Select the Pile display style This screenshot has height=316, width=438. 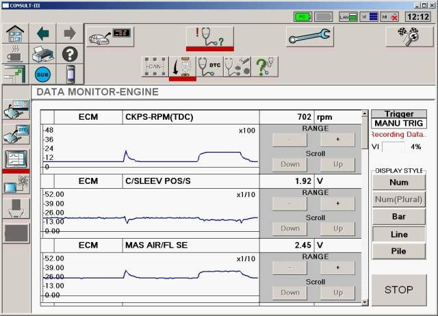click(398, 251)
